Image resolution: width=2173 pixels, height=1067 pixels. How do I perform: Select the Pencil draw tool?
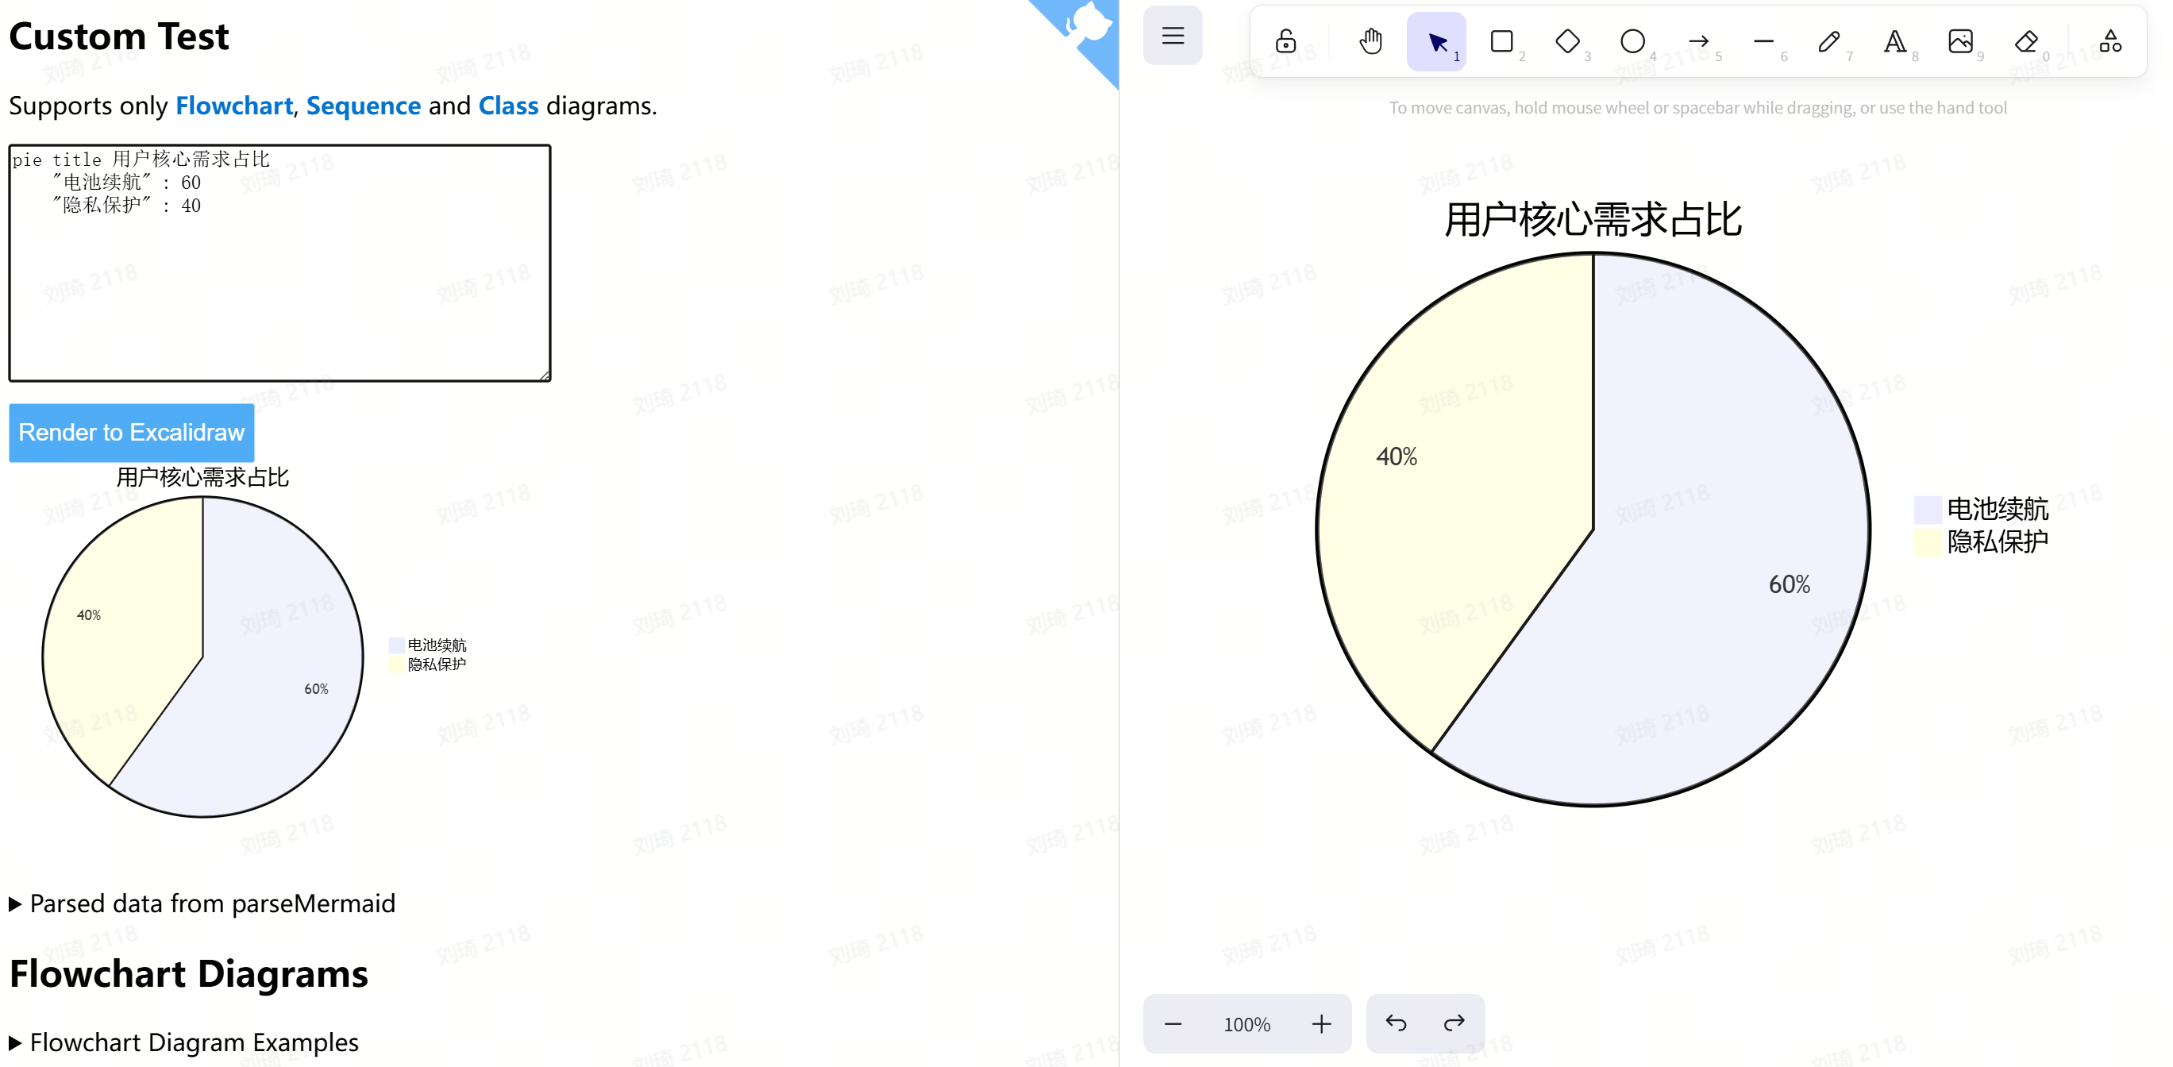(1829, 40)
